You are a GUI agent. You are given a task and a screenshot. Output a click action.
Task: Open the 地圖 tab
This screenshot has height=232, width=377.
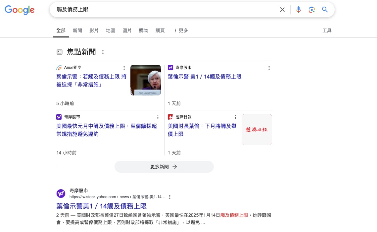tap(110, 30)
